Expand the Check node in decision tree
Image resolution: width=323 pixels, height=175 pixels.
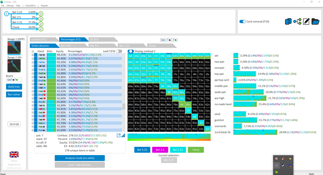41,29
